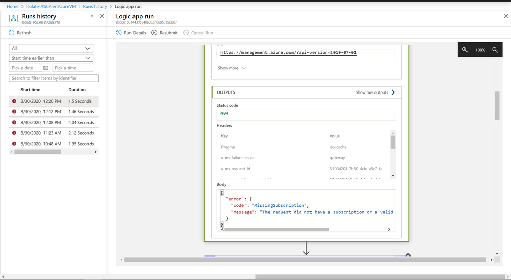Click the error icon of the 12:20 PM run
The image size is (511, 280).
pos(14,101)
